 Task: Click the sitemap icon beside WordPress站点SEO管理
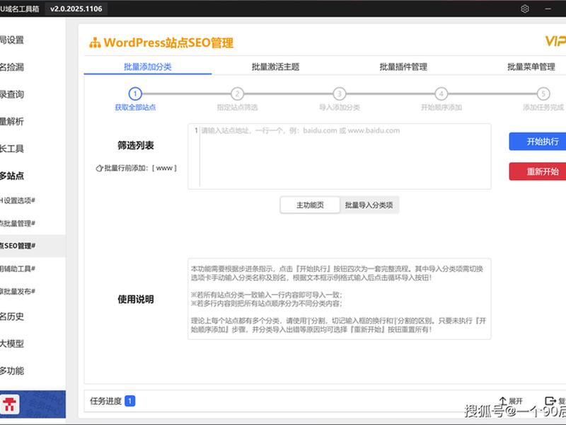pos(95,42)
